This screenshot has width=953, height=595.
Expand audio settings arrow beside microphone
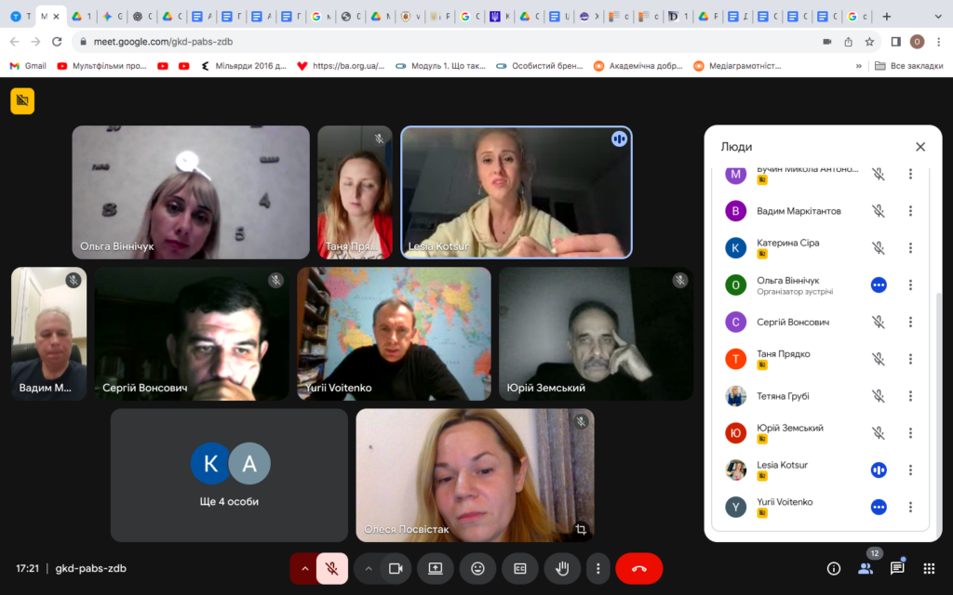click(303, 569)
